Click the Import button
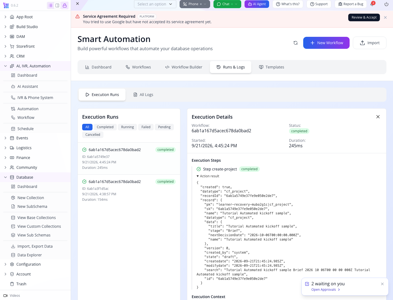Image resolution: width=393 pixels, height=300 pixels. (370, 43)
